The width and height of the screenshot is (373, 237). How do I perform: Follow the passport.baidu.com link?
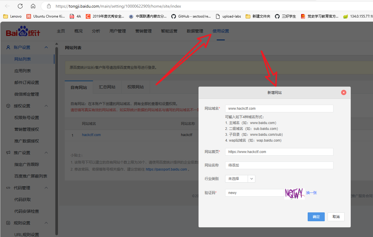[166, 169]
